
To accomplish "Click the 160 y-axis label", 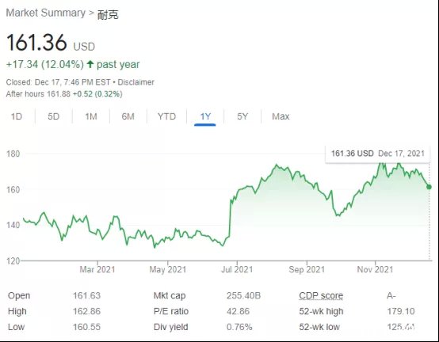I will pyautogui.click(x=13, y=190).
